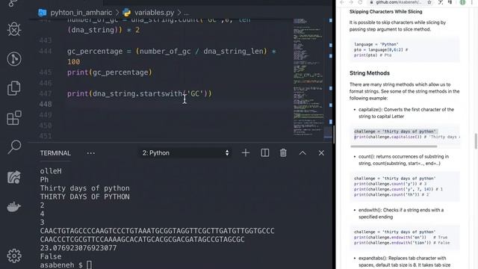
Task: Add a new terminal with plus icon
Action: click(246, 152)
